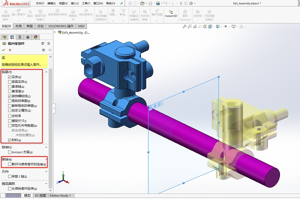Enable the 保留 Z 轴 checkbox
Image resolution: width=300 pixels, height=199 pixels.
[x=10, y=176]
